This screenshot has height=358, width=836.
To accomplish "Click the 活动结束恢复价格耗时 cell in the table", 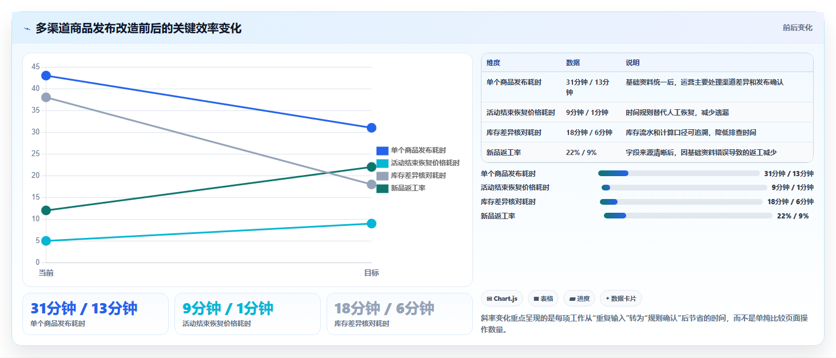I will click(521, 113).
